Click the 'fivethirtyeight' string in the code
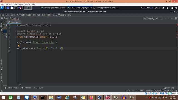This screenshot has width=178, height=100. [43, 42]
